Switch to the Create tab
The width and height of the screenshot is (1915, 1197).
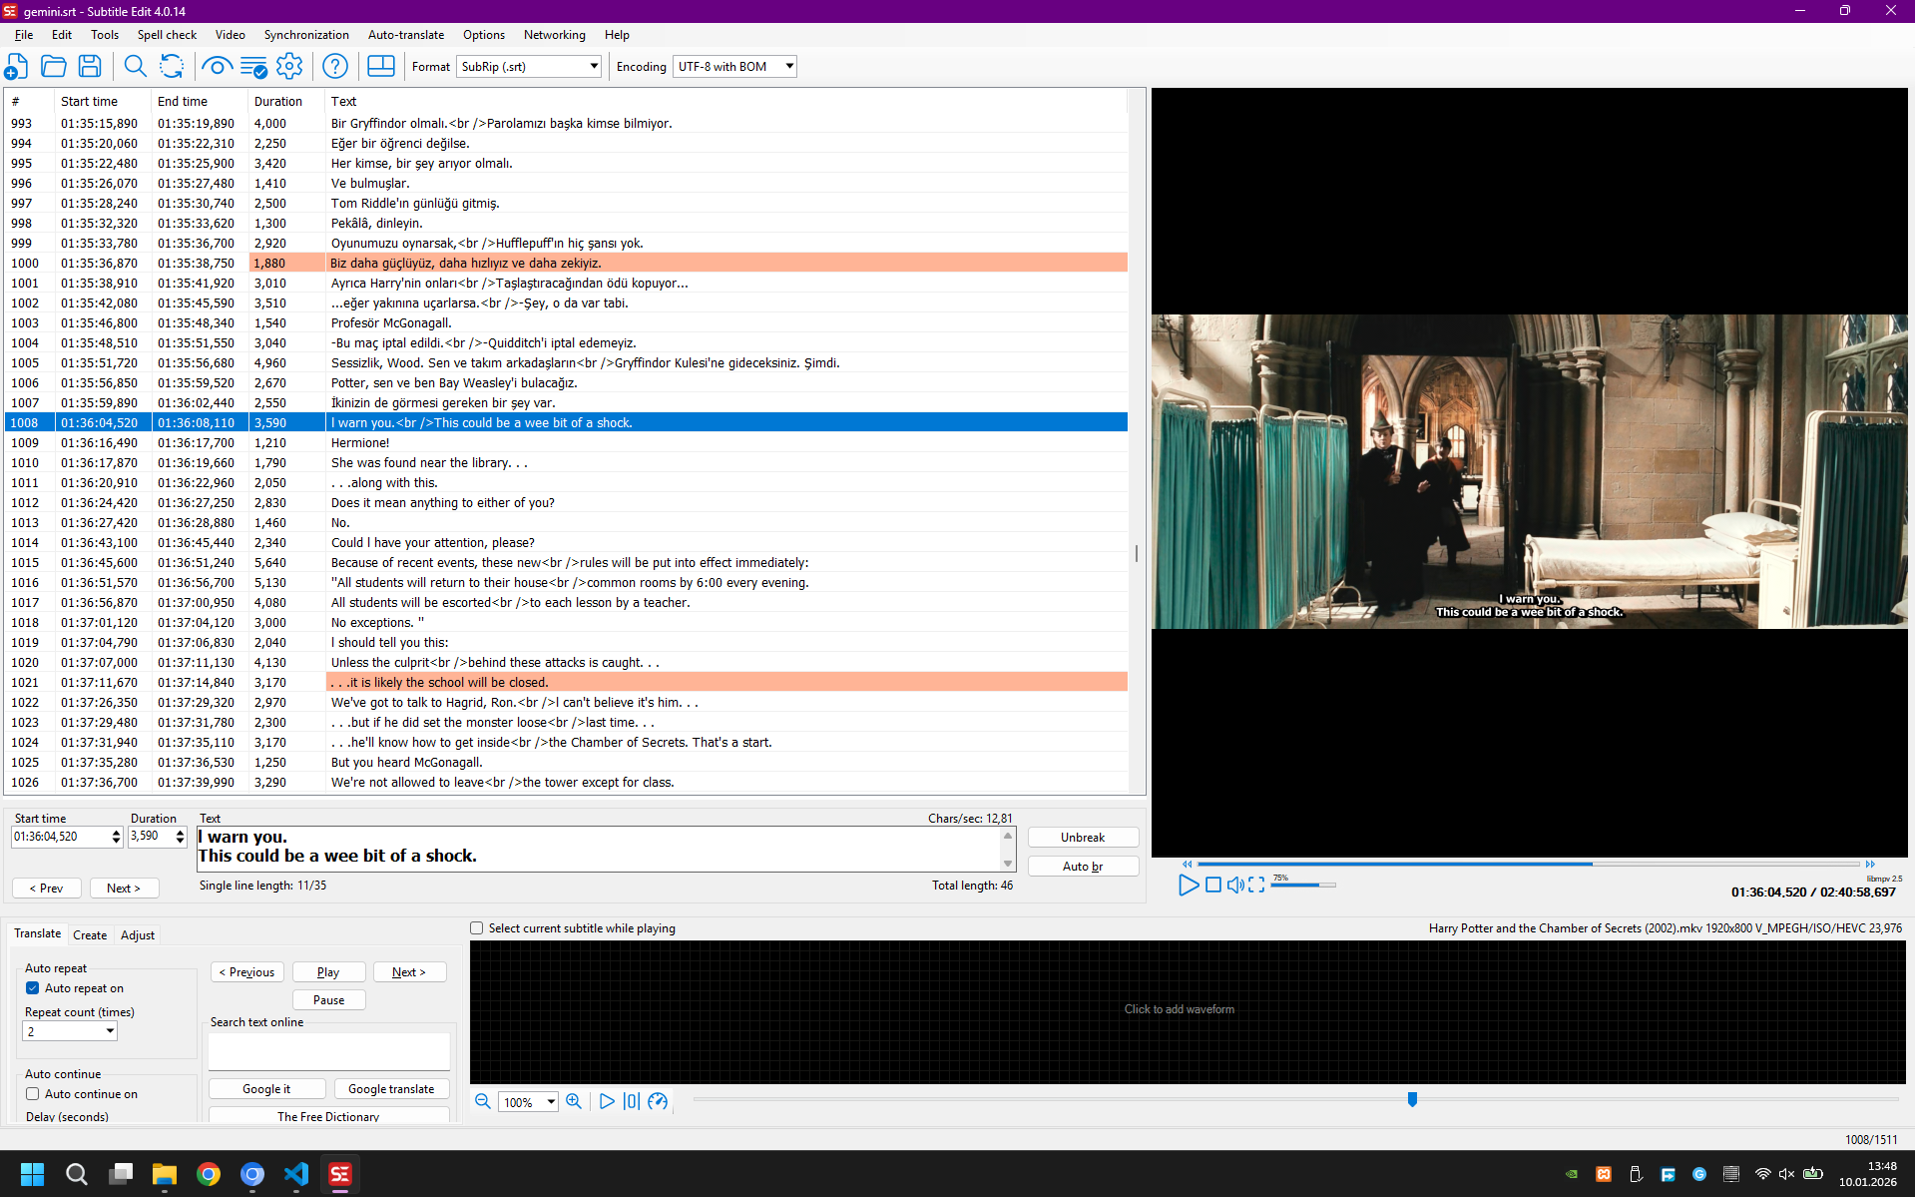(x=90, y=935)
